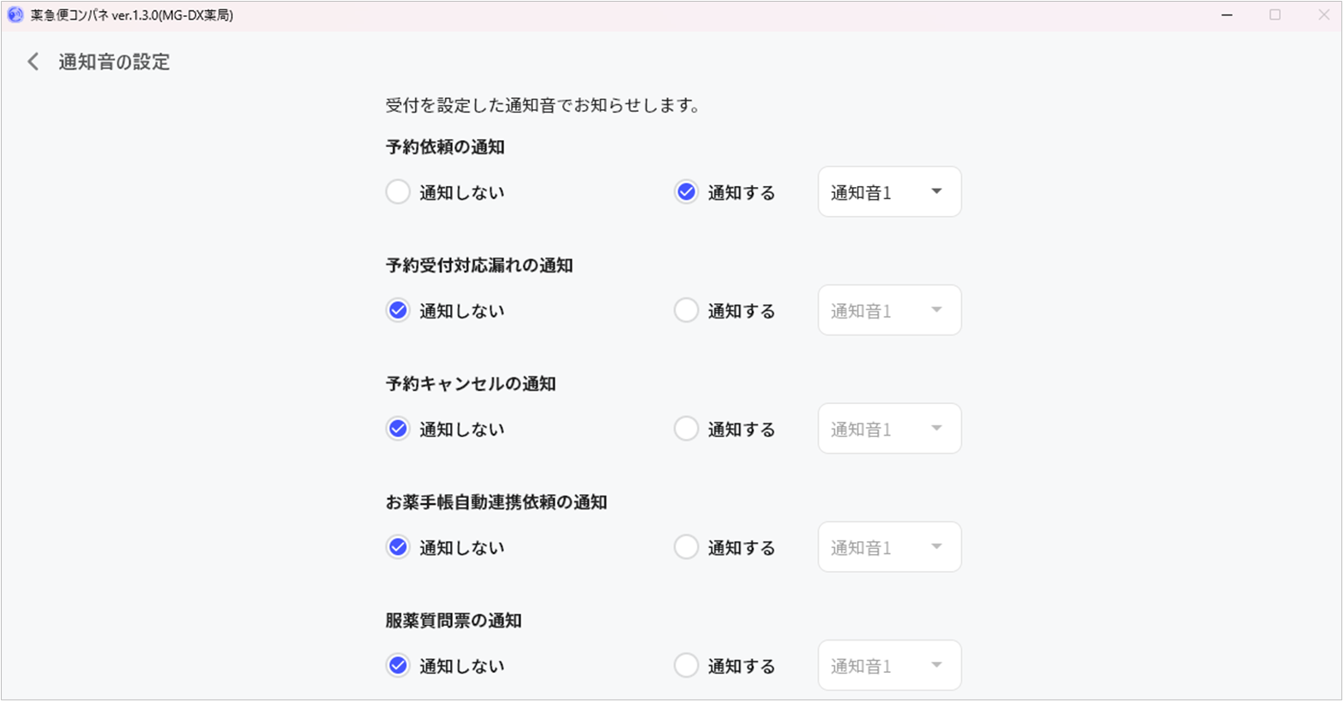This screenshot has width=1343, height=701.
Task: Open sound dropdown for 予約キャンセルの通知
Action: click(889, 429)
